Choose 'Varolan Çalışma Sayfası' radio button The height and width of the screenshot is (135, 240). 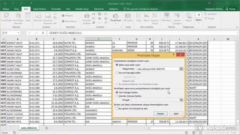pos(117,96)
